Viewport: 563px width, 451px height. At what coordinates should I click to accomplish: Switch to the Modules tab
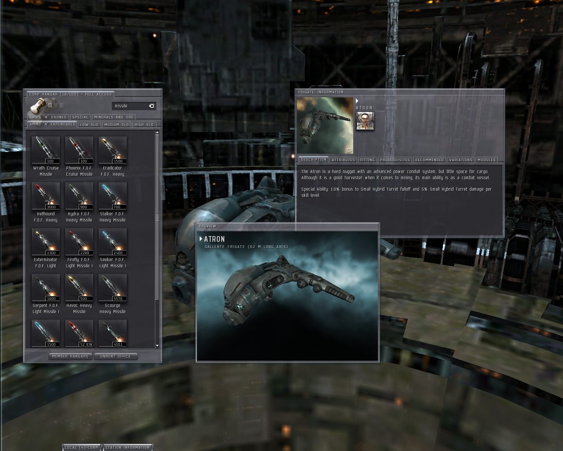click(486, 160)
